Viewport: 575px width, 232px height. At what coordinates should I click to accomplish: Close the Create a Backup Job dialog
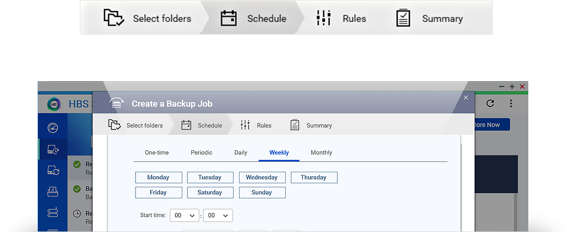[466, 97]
